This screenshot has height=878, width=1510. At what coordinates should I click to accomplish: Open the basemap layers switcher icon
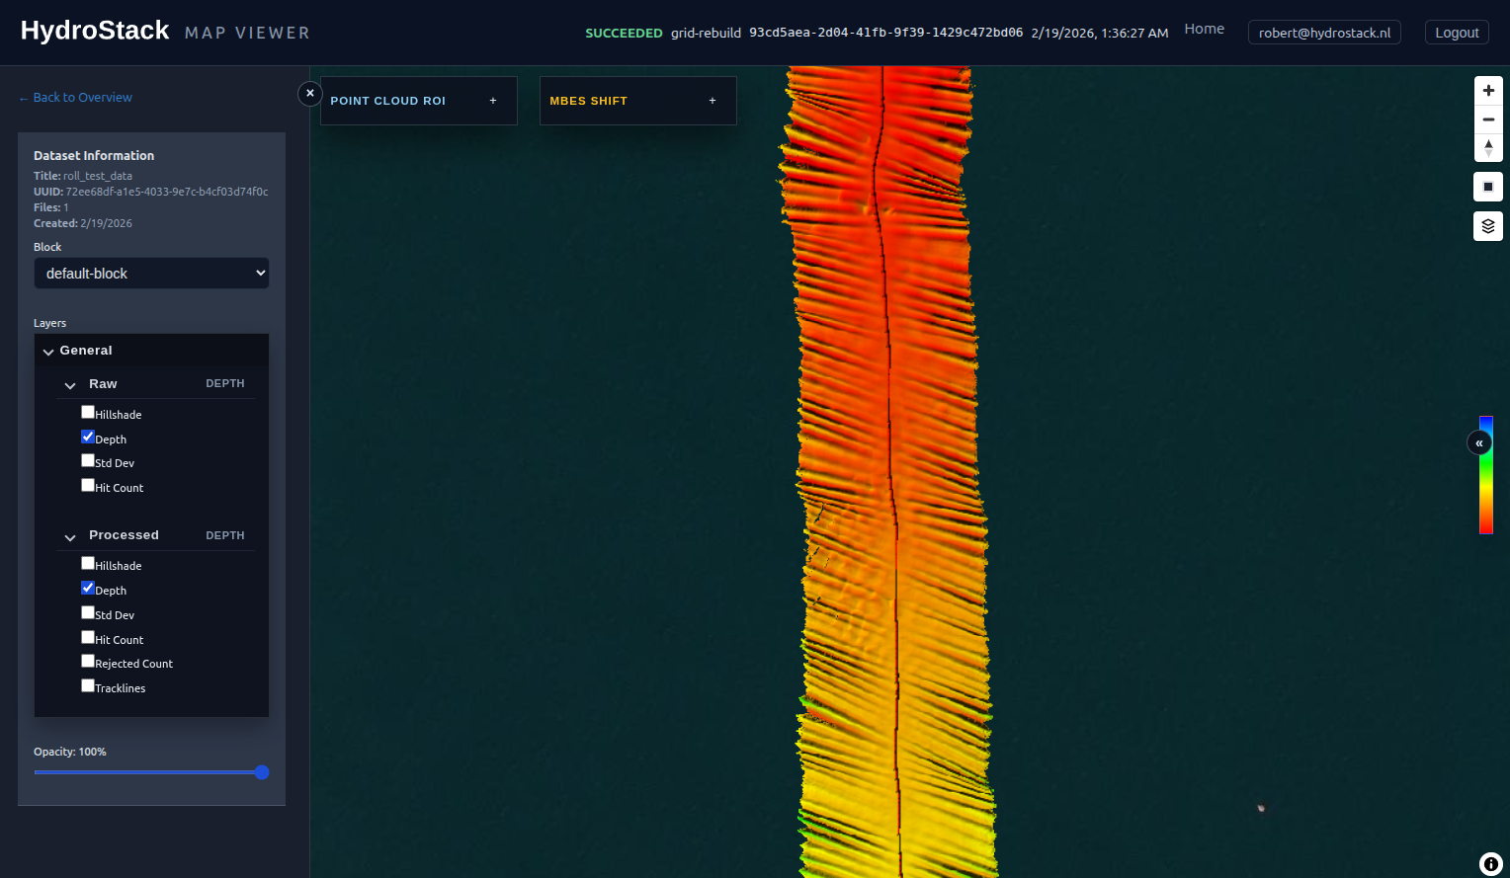[x=1488, y=225]
